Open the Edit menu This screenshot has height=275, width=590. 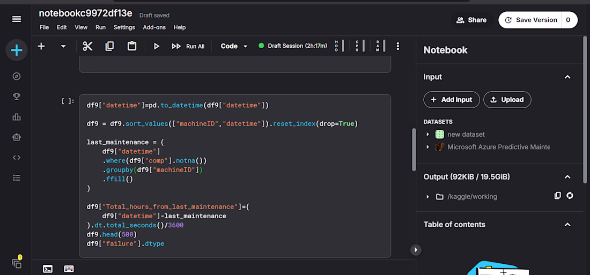[x=62, y=27]
